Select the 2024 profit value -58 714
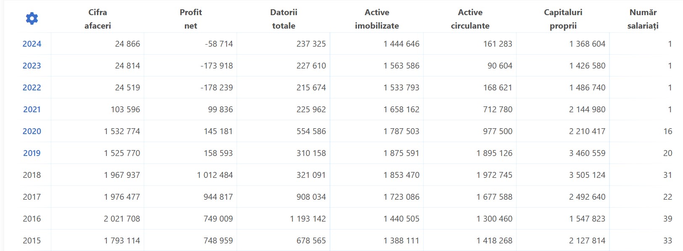The width and height of the screenshot is (683, 251). (219, 44)
